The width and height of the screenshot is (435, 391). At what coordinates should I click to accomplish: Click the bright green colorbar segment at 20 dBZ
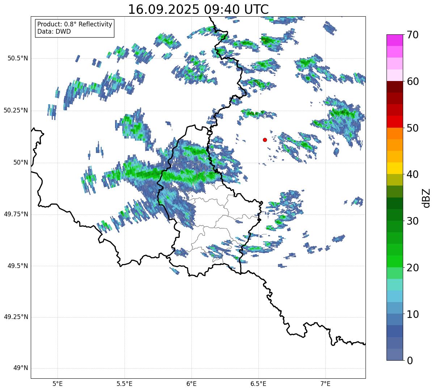click(x=395, y=262)
